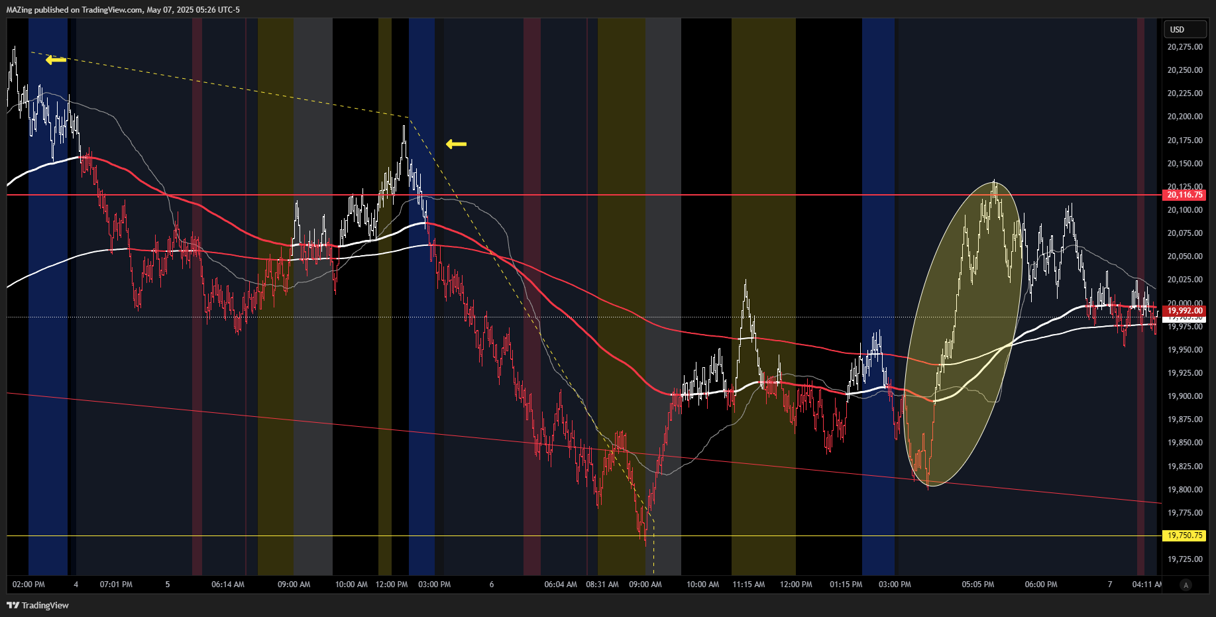The width and height of the screenshot is (1216, 617).
Task: Toggle the auto-scale 'A' button
Action: point(1186,585)
